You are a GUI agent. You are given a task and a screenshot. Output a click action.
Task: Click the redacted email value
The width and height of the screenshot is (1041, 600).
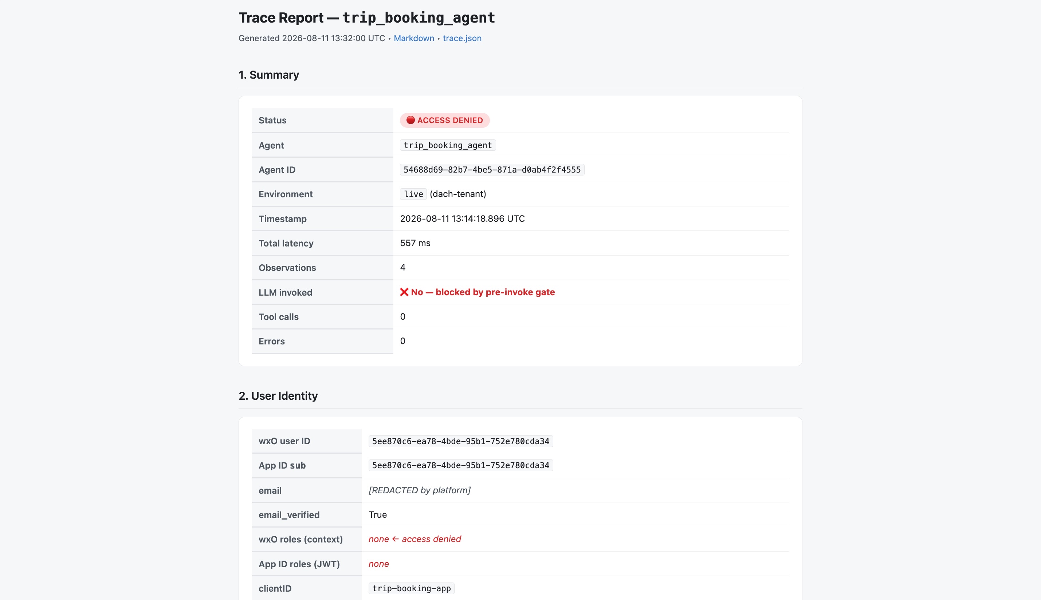419,490
